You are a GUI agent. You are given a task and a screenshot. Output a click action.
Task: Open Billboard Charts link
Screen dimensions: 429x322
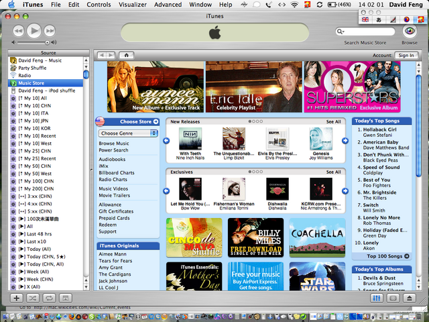click(x=117, y=173)
